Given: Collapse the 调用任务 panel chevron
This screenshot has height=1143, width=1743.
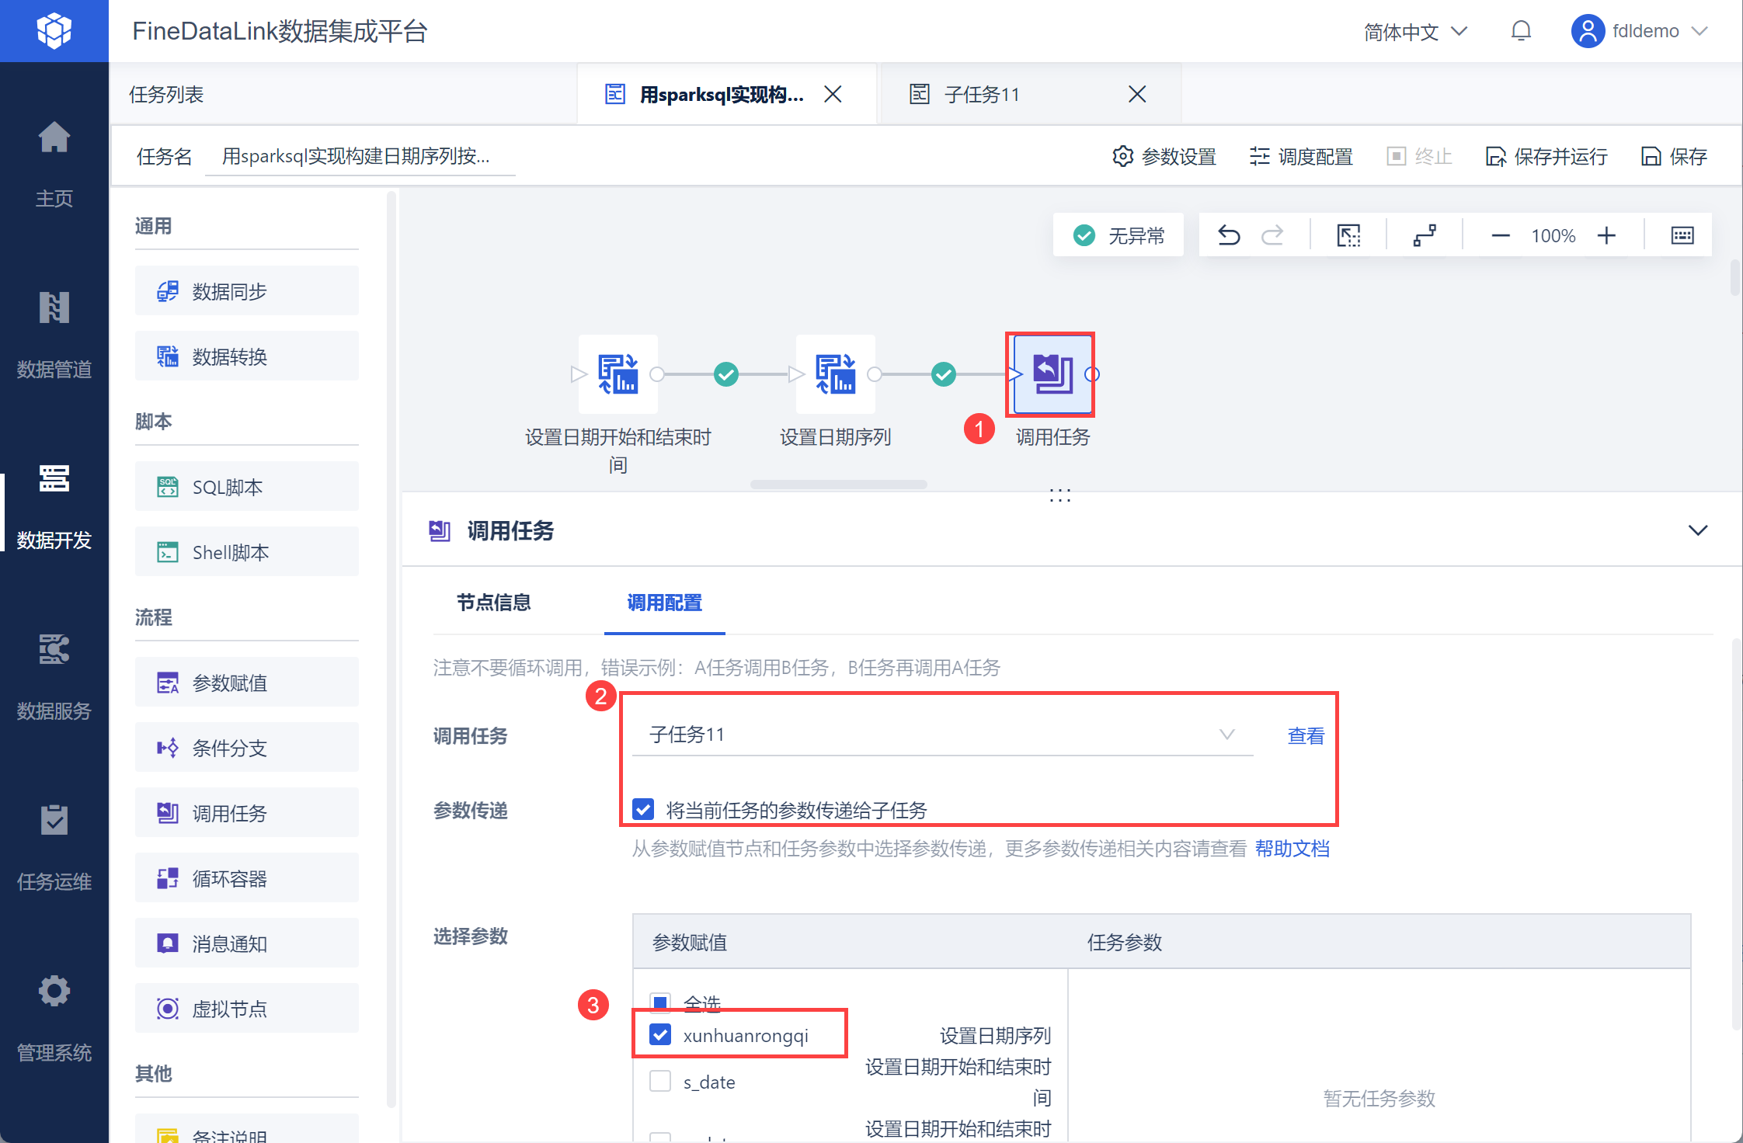Looking at the screenshot, I should 1698,530.
